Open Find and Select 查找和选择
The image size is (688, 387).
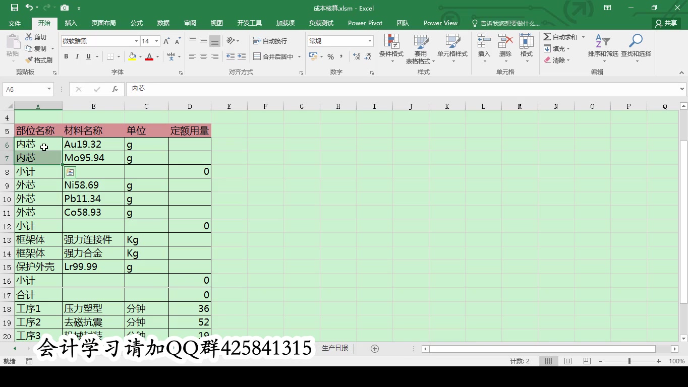[x=636, y=49]
